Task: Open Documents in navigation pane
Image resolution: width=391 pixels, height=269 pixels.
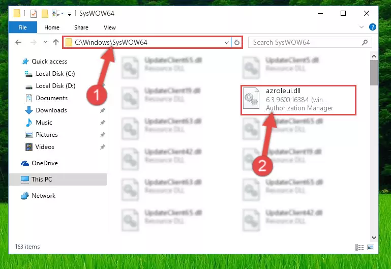Action: pos(52,98)
